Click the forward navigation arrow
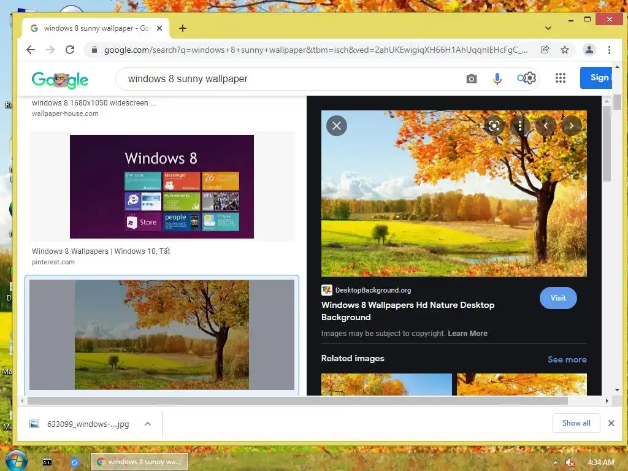The height and width of the screenshot is (471, 628). pos(50,50)
